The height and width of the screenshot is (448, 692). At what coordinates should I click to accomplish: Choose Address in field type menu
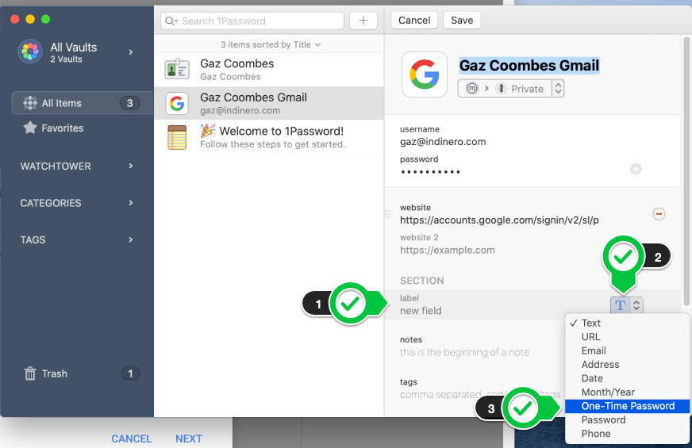[627, 365]
